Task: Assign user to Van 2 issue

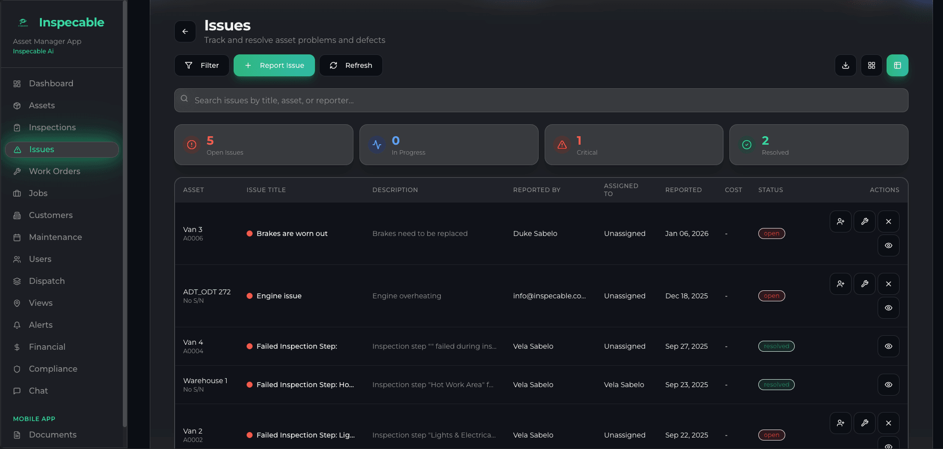Action: [x=841, y=423]
